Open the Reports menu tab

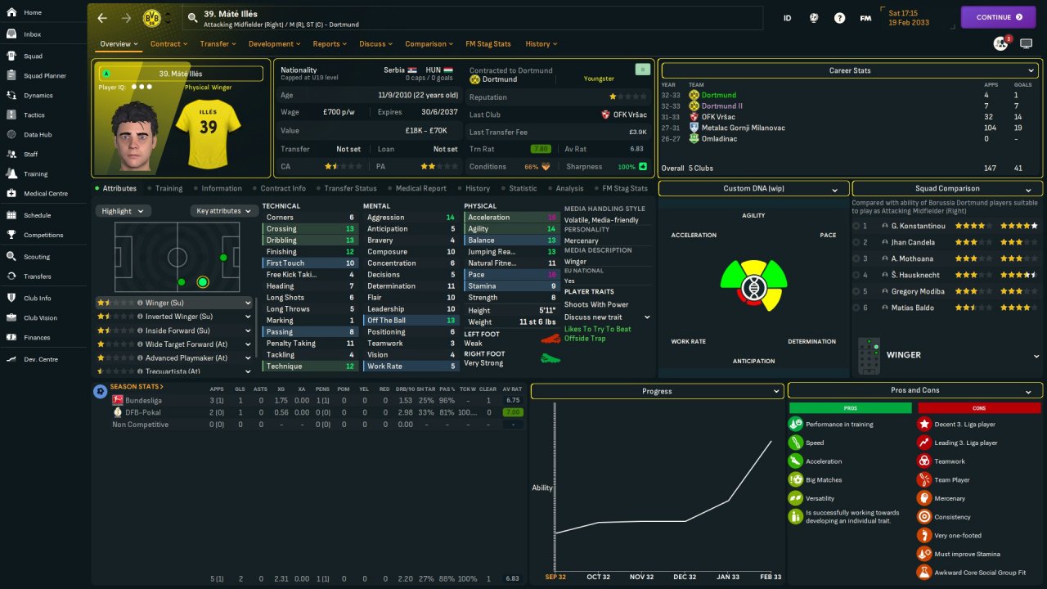(330, 44)
